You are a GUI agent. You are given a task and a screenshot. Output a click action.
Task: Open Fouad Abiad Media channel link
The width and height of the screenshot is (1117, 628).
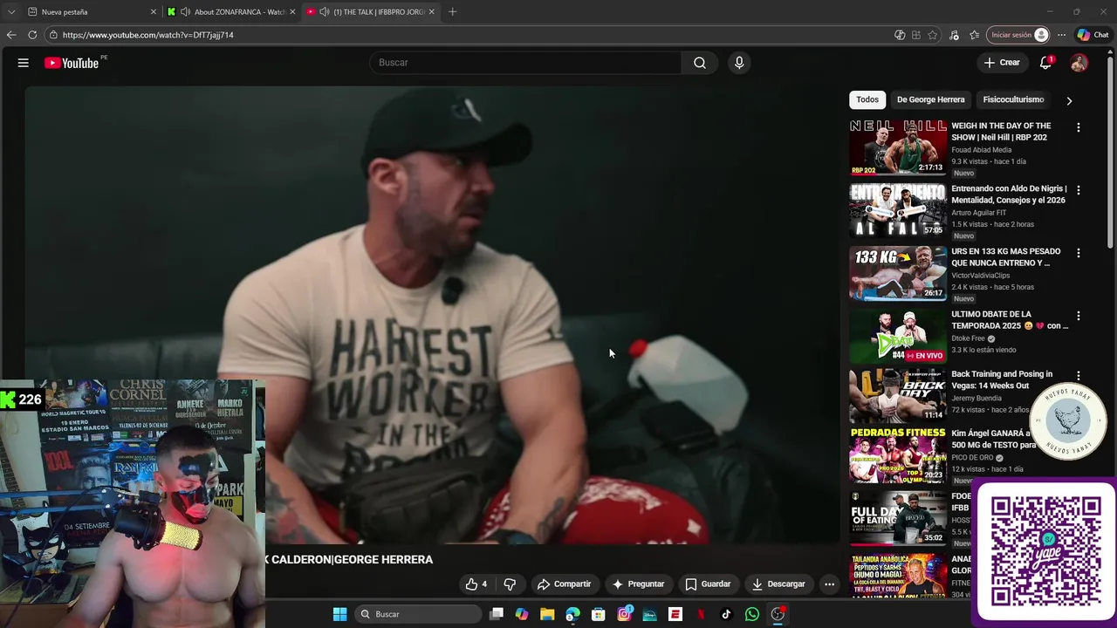pyautogui.click(x=981, y=150)
